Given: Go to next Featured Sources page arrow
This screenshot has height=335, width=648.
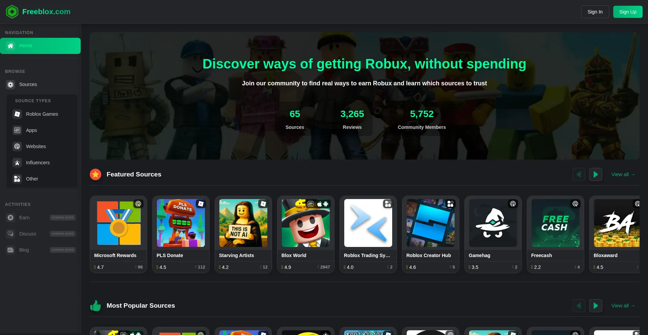Looking at the screenshot, I should [595, 174].
